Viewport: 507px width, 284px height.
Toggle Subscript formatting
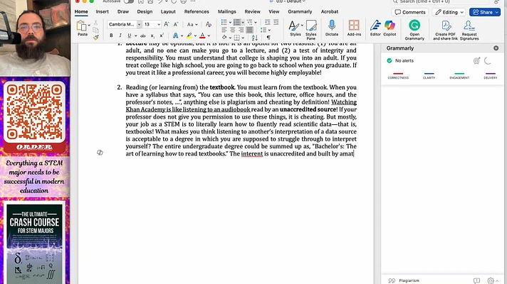152,35
